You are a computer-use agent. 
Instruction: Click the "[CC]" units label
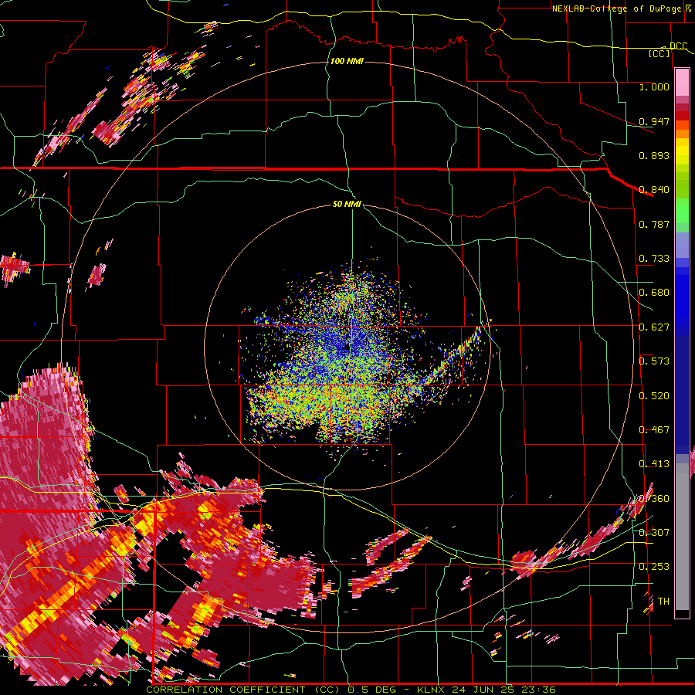[659, 53]
